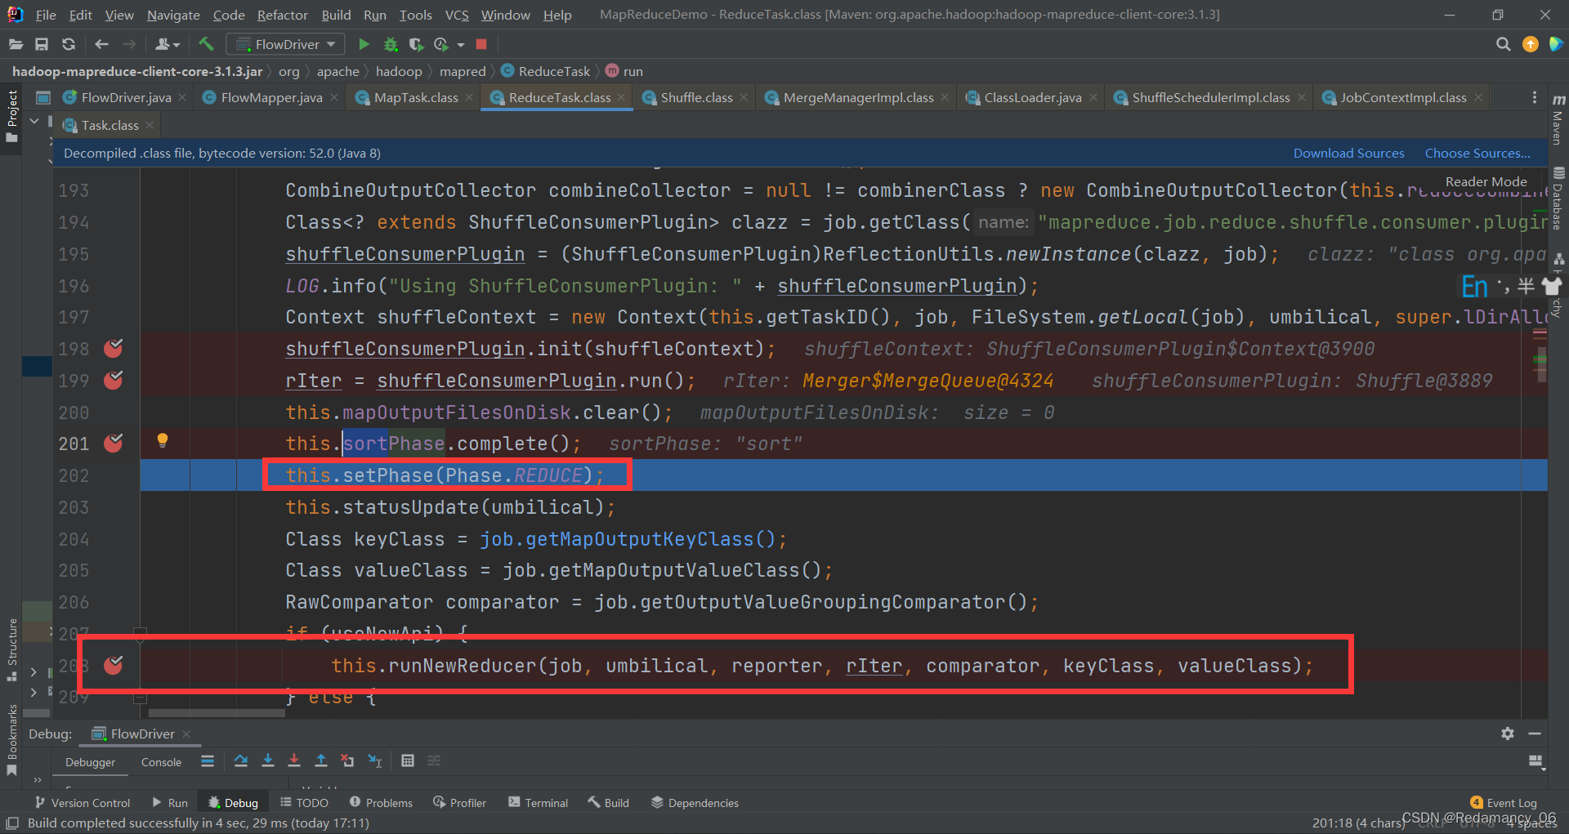Click the mapred breadcrumb item

(x=463, y=71)
